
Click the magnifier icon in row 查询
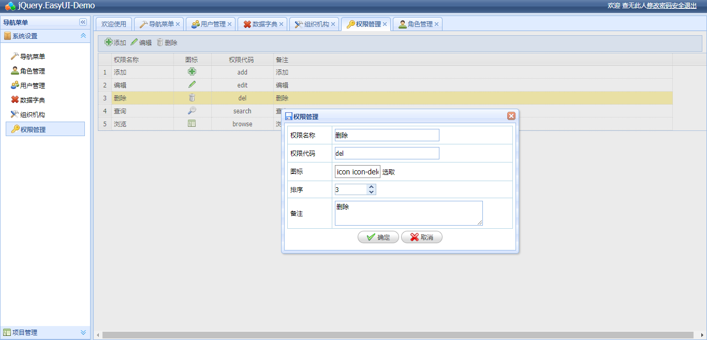192,110
